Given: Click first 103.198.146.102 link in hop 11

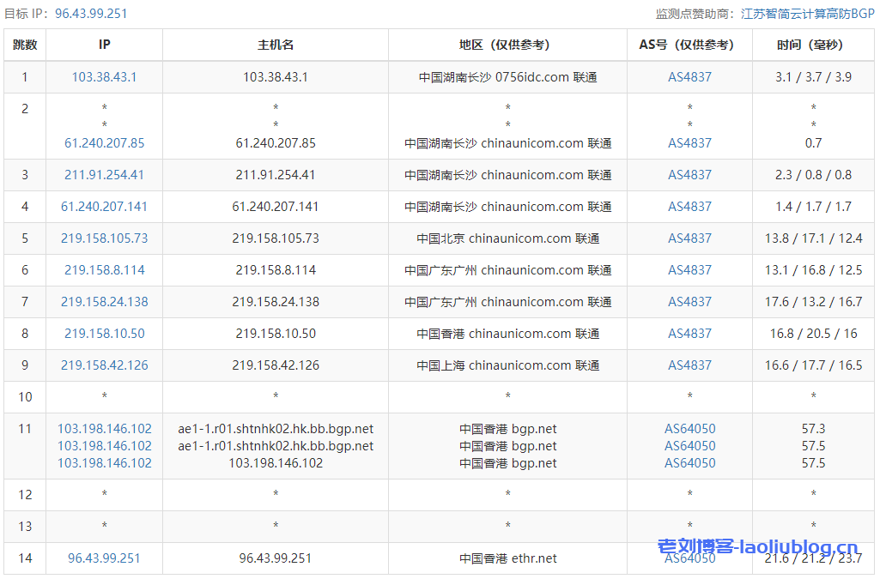Looking at the screenshot, I should (104, 428).
